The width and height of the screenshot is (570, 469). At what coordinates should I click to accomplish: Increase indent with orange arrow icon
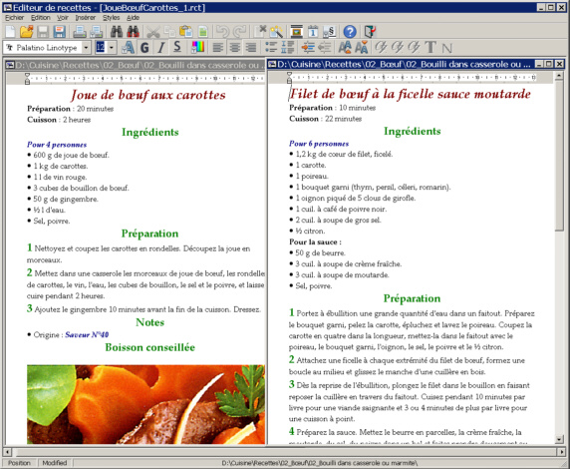click(308, 47)
